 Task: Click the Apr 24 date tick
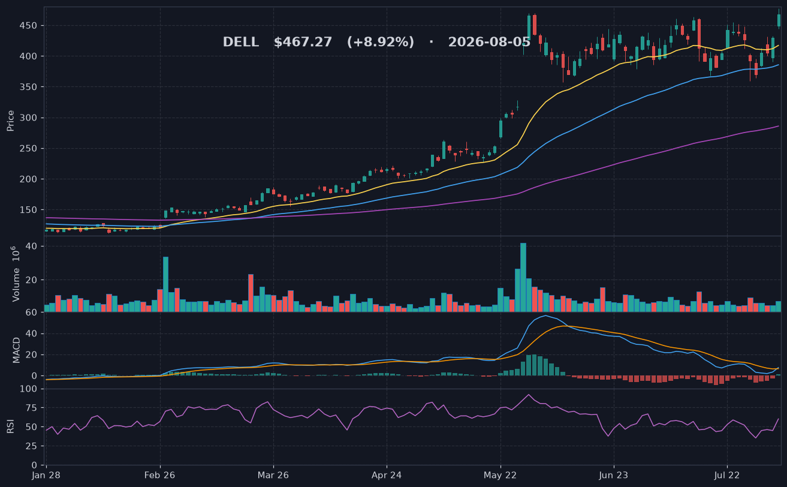(387, 474)
